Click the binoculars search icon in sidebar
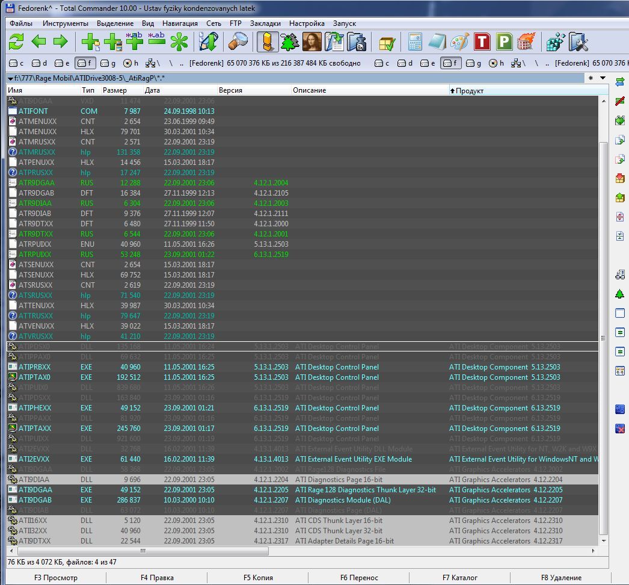Viewport: 629px width, 585px height. coord(620,274)
